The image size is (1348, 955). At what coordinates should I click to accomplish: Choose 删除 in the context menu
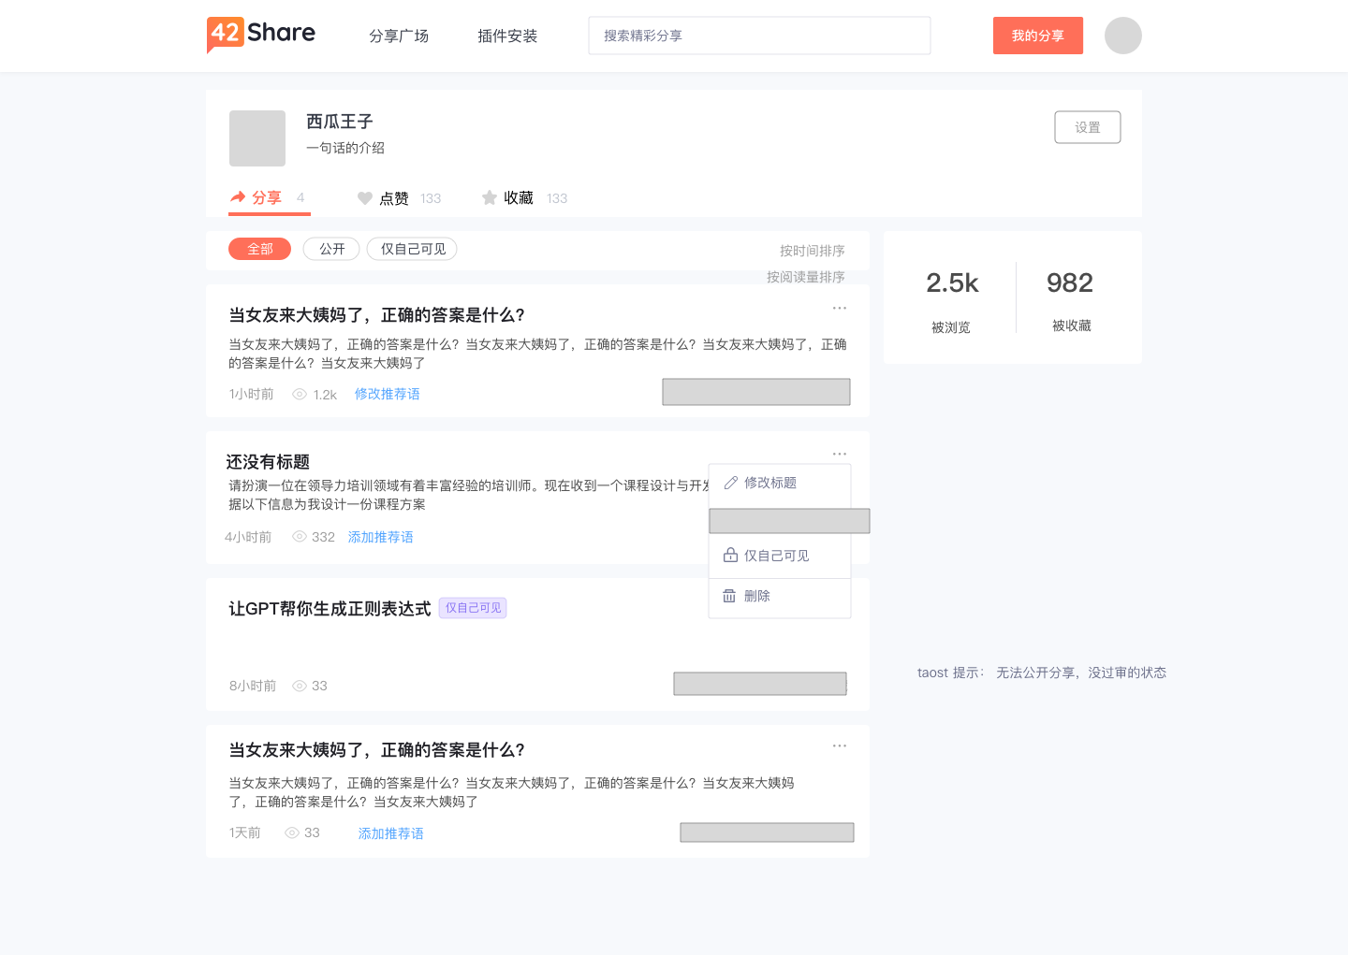[780, 596]
